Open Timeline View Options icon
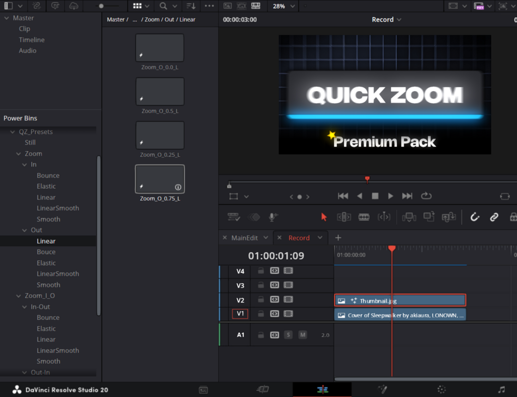 coord(234,217)
